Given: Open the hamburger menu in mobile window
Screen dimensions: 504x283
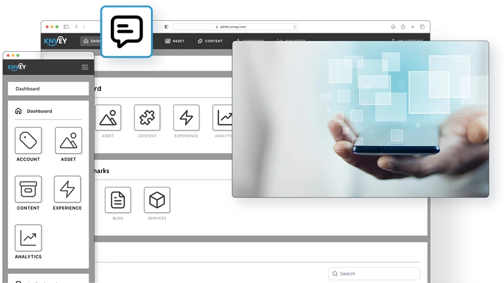Looking at the screenshot, I should click(85, 67).
